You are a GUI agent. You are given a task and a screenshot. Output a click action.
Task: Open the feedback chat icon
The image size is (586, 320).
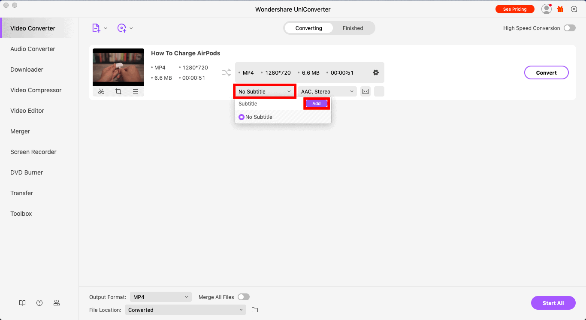(574, 9)
